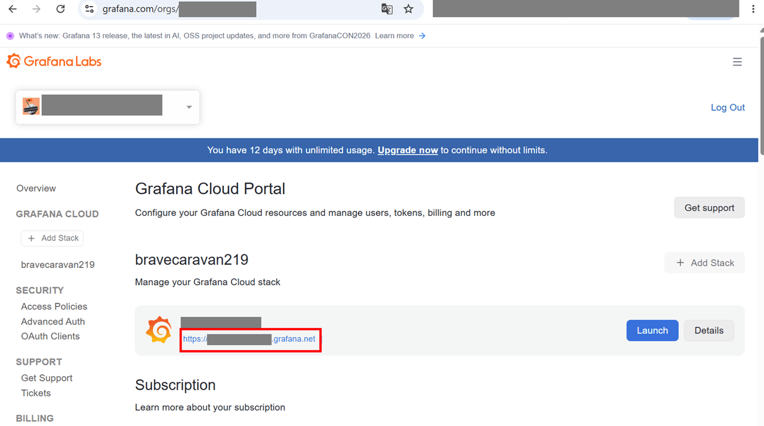Open Overview in the sidebar

point(36,189)
